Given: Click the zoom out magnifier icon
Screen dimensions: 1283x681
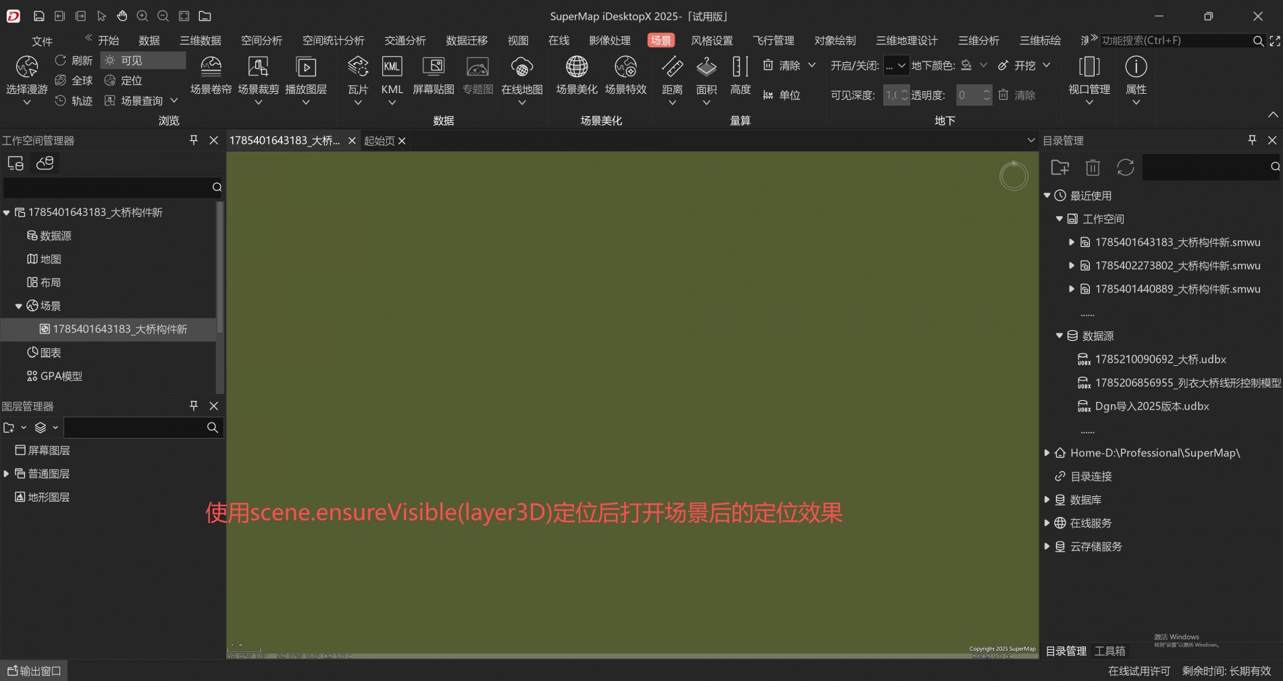Looking at the screenshot, I should point(163,16).
